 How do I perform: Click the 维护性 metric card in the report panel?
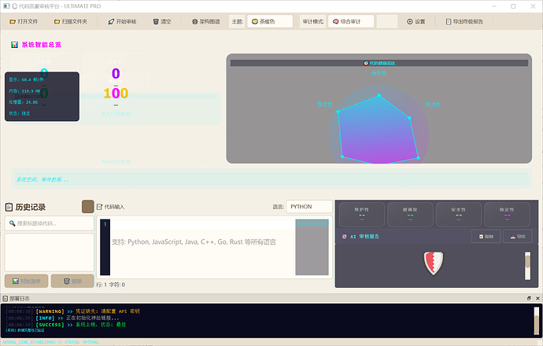coord(361,215)
